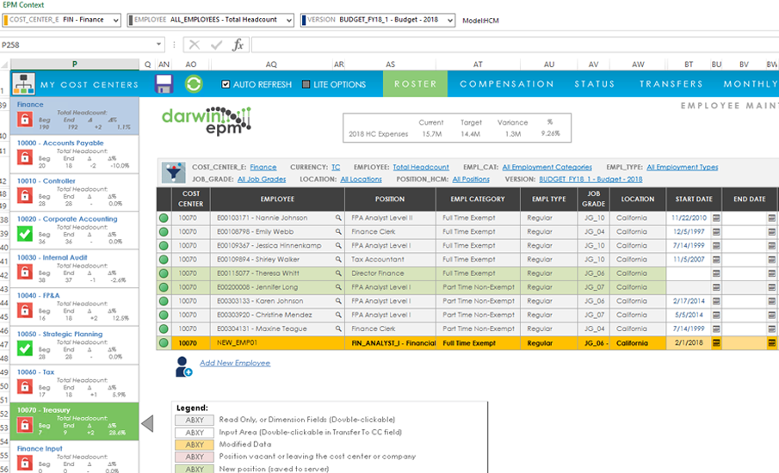Click the All Job Grades link
This screenshot has width=779, height=473.
click(262, 179)
